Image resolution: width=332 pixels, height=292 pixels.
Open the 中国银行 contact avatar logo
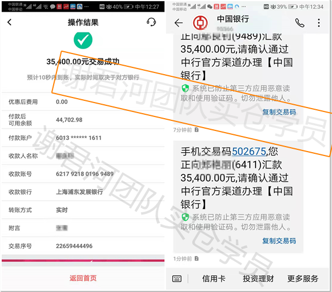pos(200,23)
